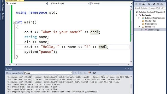Collapse the int main() code block
The image size is (167, 94).
click(14, 22)
